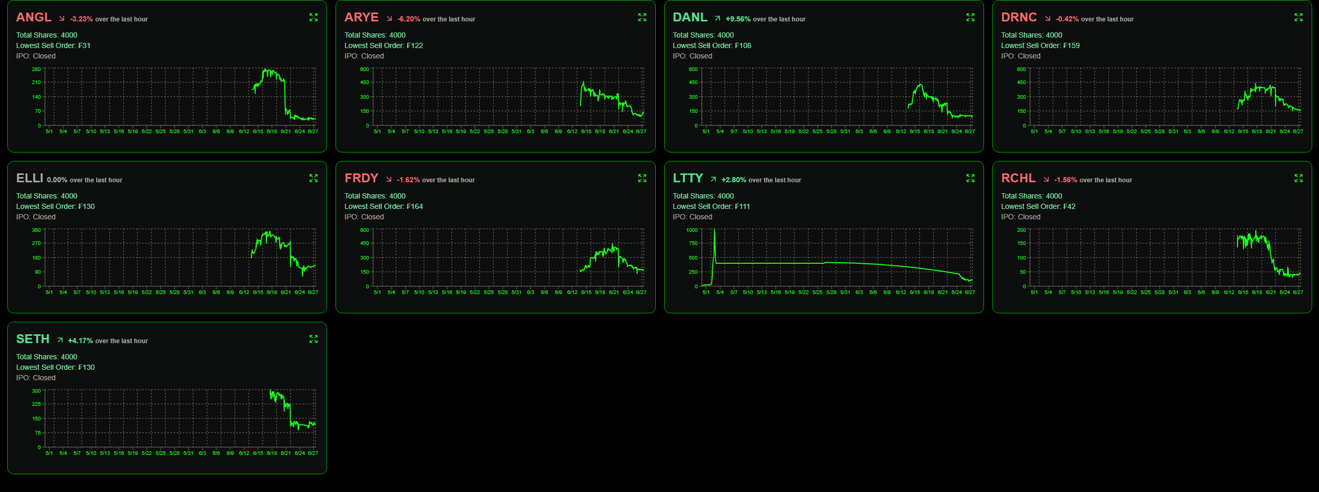Select SETH's +4.17% hourly change

pyautogui.click(x=80, y=341)
